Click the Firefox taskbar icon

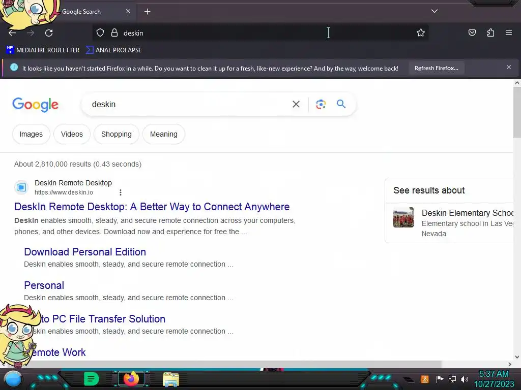coord(131,379)
